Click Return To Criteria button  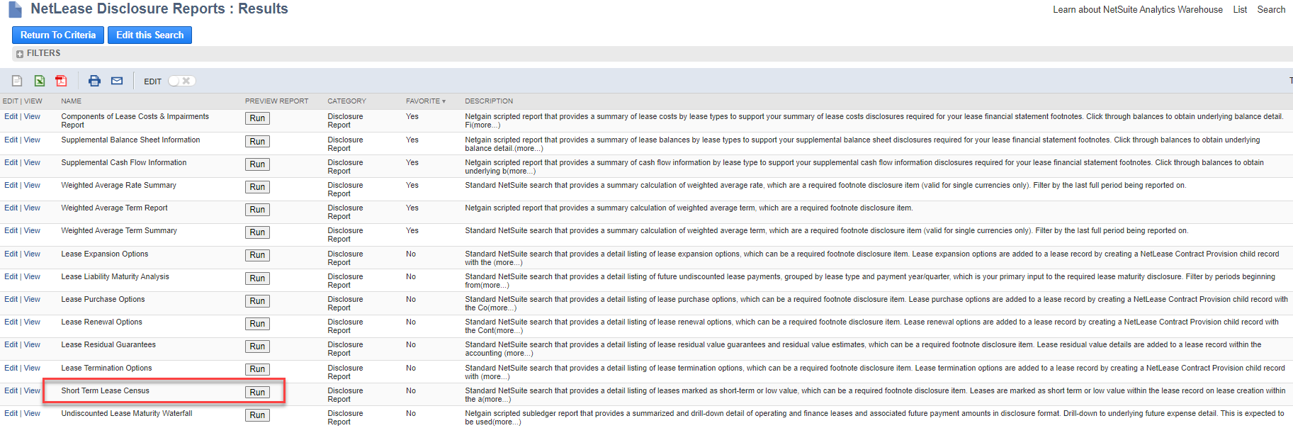point(58,35)
